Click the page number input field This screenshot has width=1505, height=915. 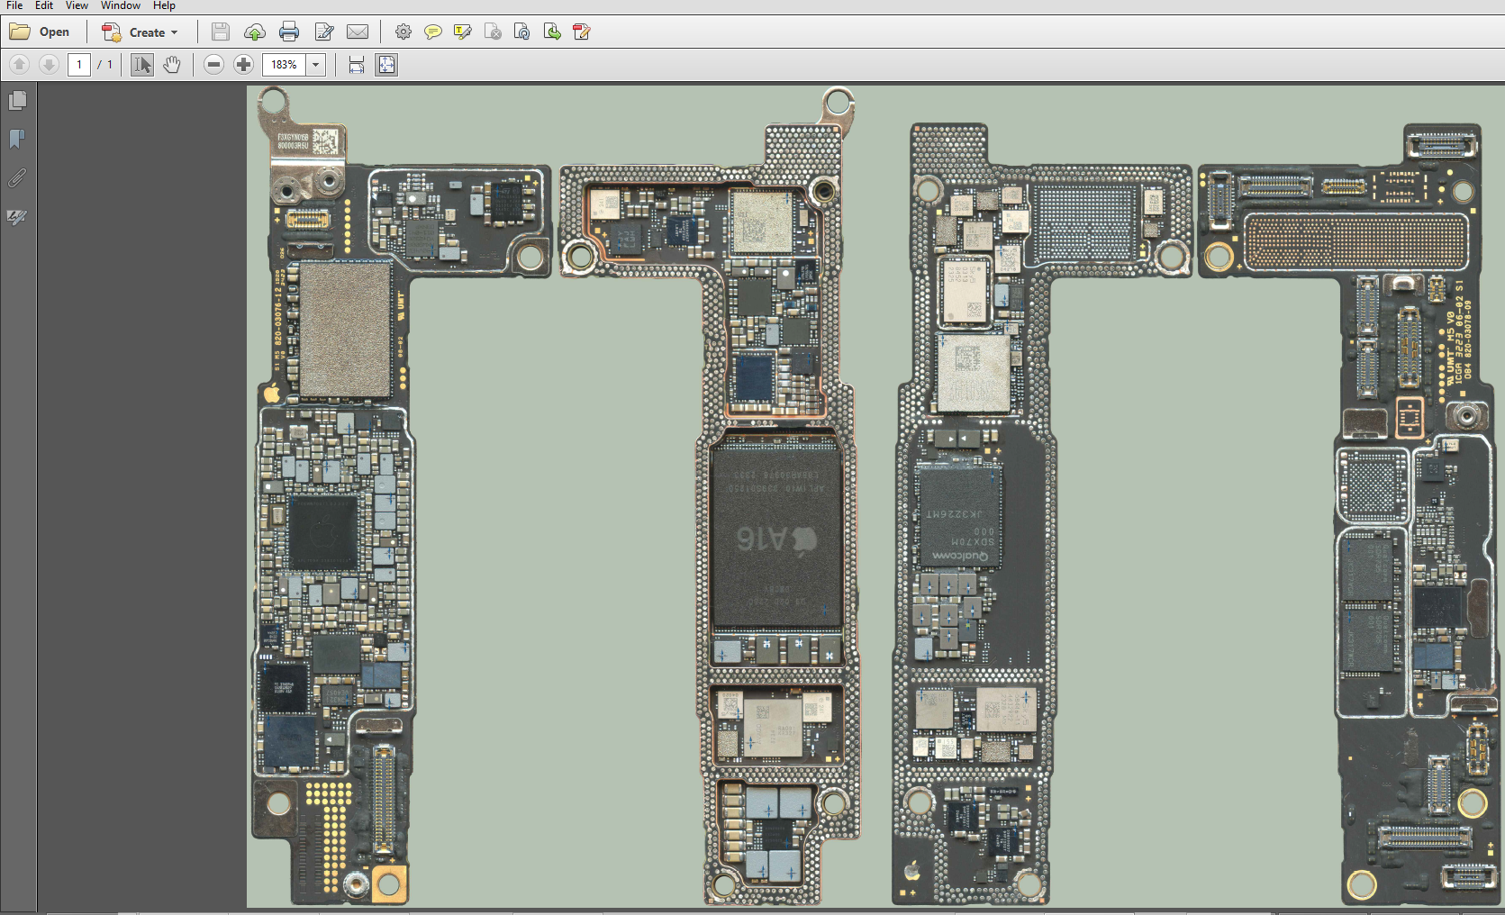coord(79,65)
